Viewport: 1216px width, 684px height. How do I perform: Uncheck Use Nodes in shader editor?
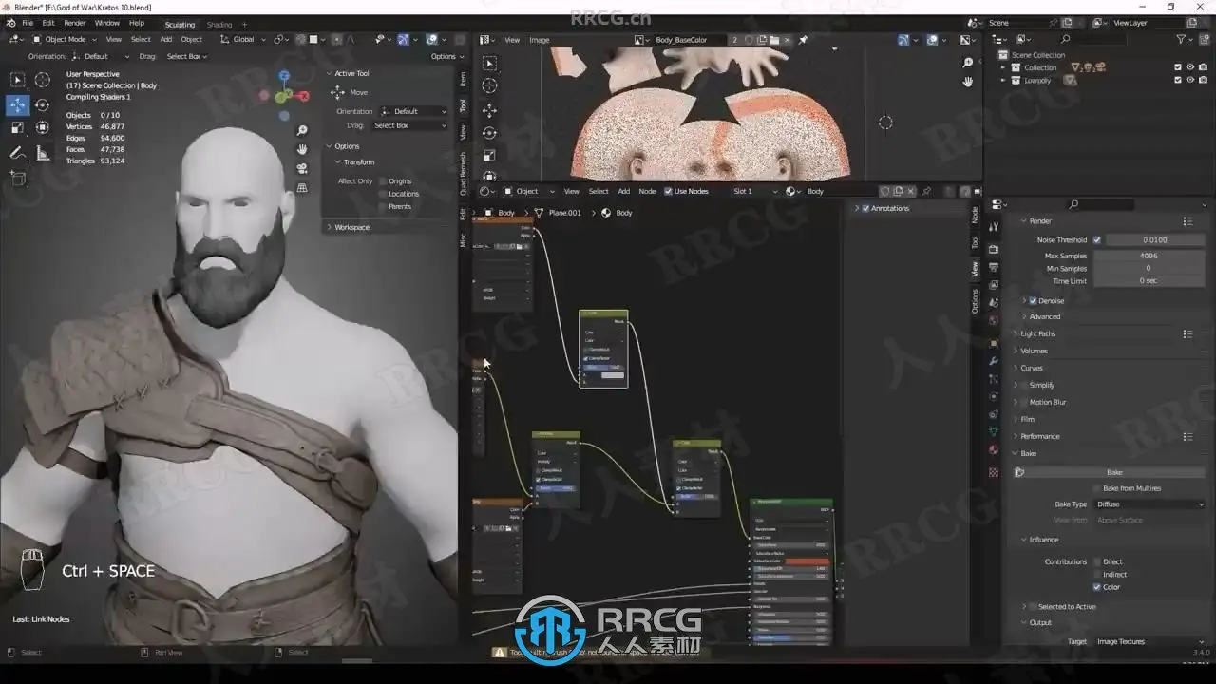click(668, 191)
